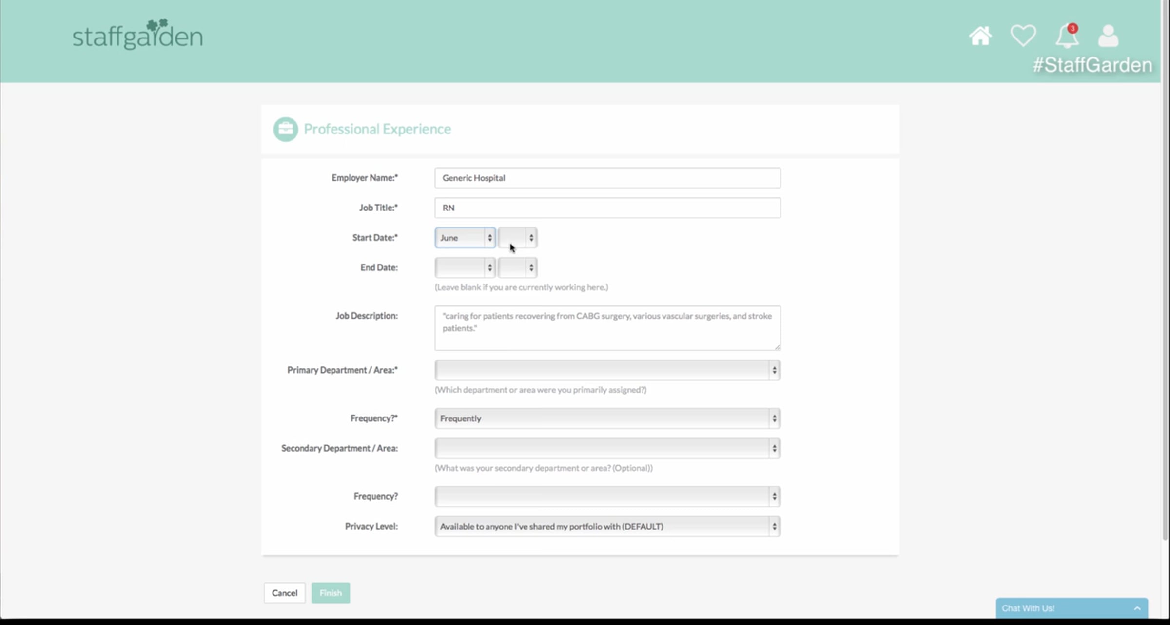The width and height of the screenshot is (1170, 625).
Task: Open favorites heart icon
Action: coord(1023,36)
